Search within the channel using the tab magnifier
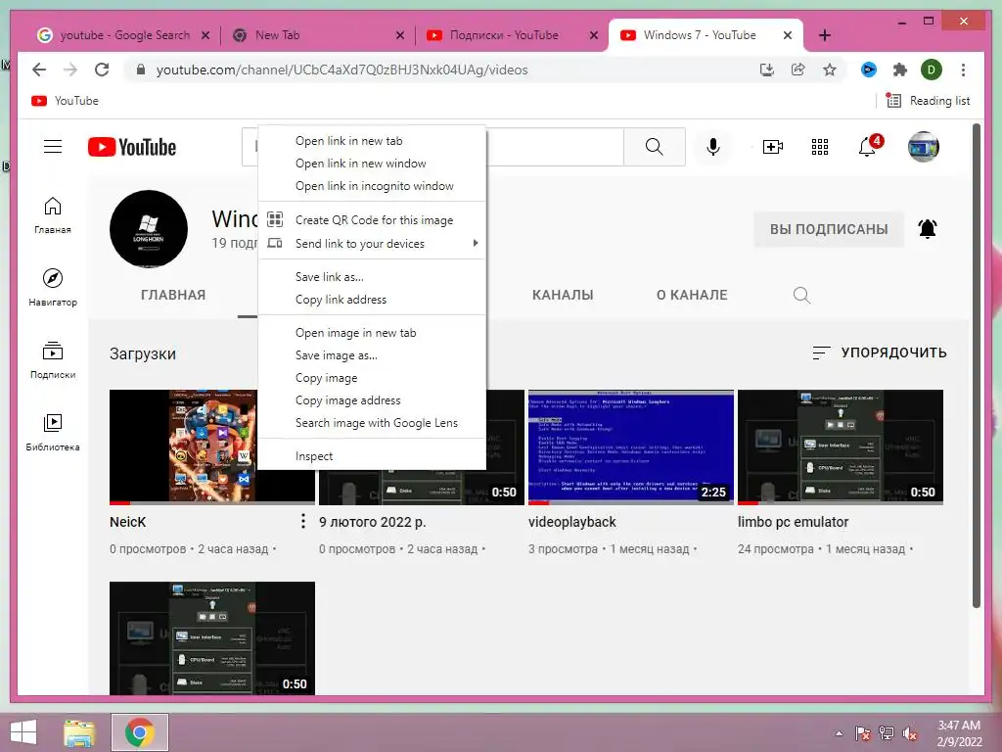1002x752 pixels. pos(801,295)
